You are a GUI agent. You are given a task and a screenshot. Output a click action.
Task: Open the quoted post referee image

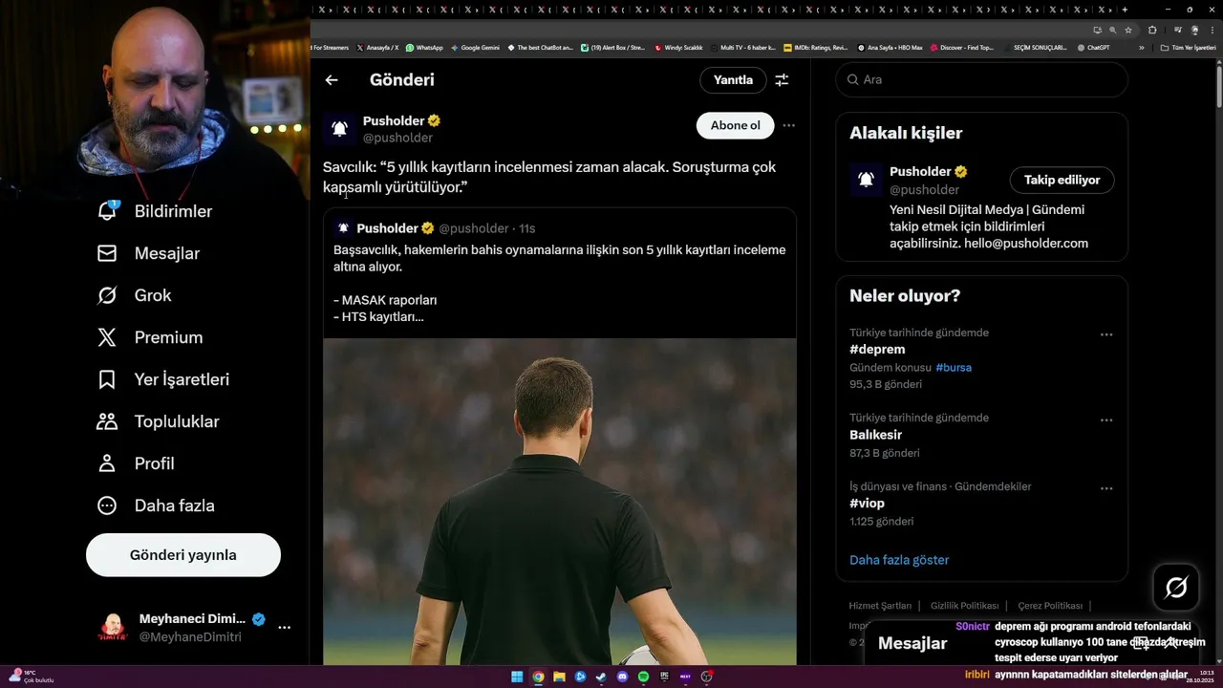click(560, 502)
